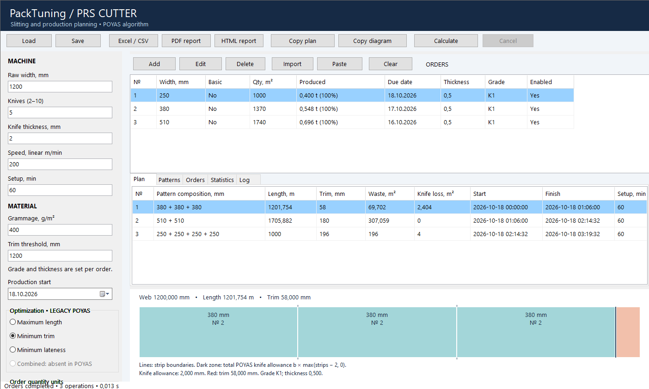
Task: Click the Copy plan button
Action: 303,41
